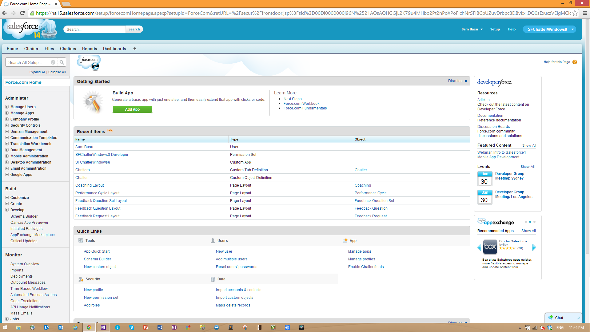This screenshot has height=332, width=590.
Task: Click the info icon in Search All Setup
Action: [53, 62]
